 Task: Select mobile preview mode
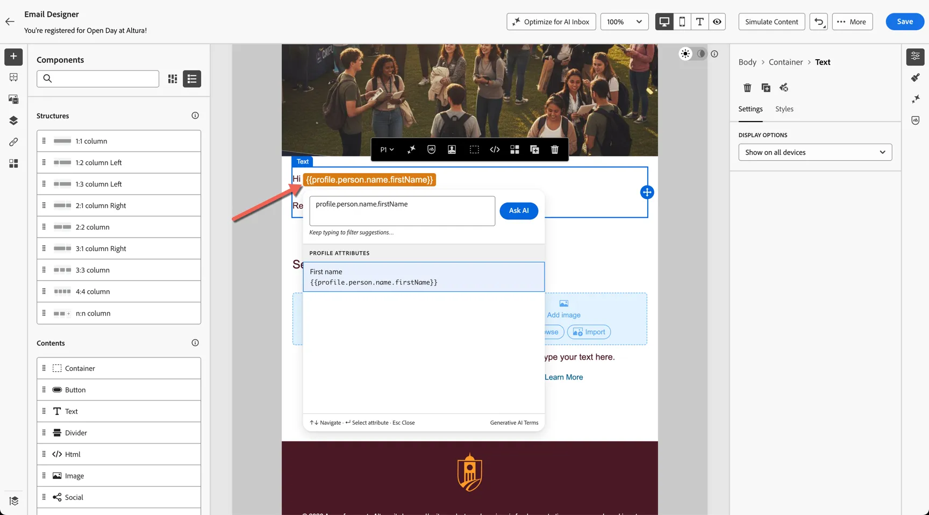click(682, 22)
